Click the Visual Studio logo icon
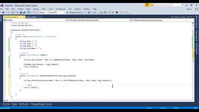This screenshot has width=199, height=112. 2,6
